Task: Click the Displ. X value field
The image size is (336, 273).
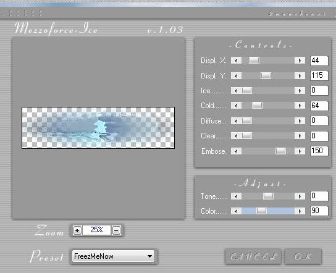Action: pyautogui.click(x=319, y=61)
